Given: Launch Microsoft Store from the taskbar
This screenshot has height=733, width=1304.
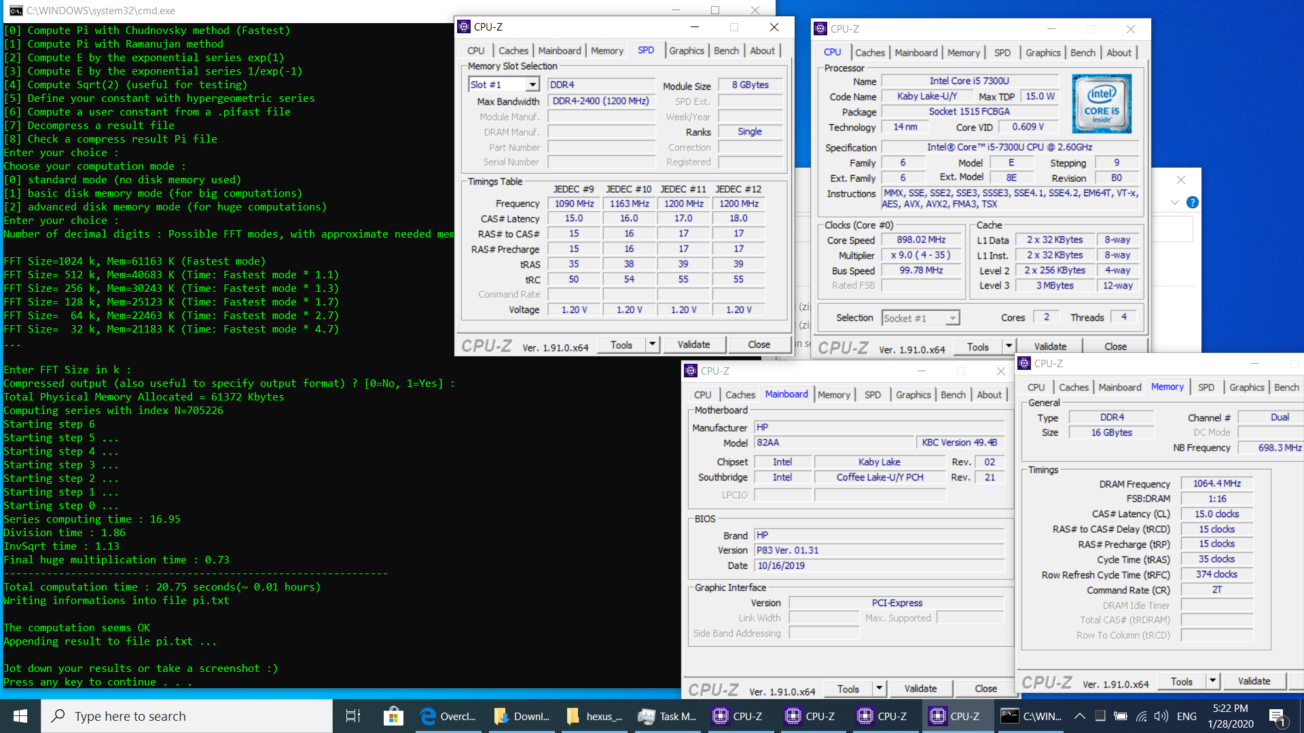Looking at the screenshot, I should click(393, 716).
